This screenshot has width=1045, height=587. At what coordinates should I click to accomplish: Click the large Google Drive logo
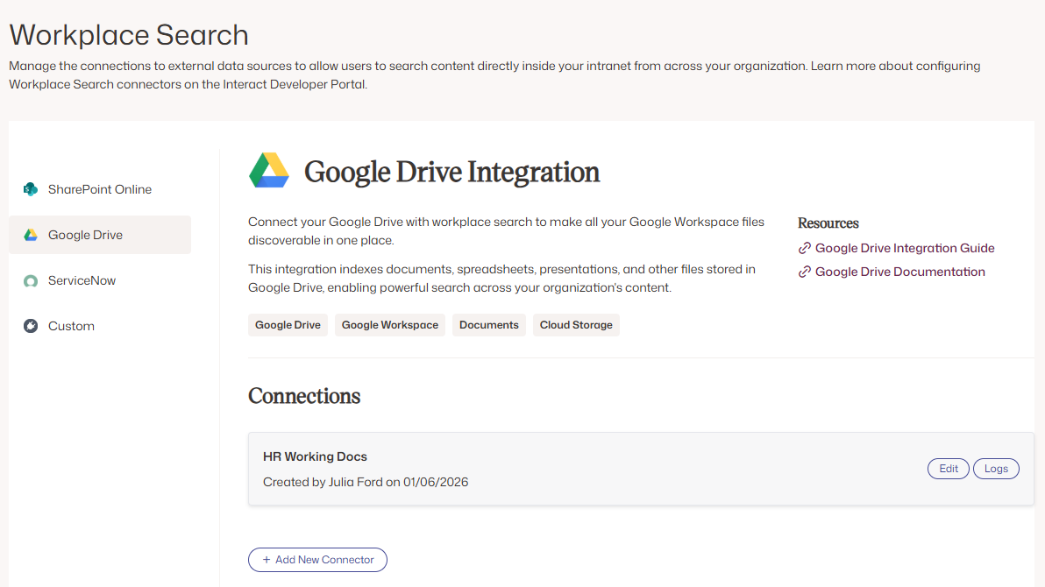pyautogui.click(x=269, y=170)
